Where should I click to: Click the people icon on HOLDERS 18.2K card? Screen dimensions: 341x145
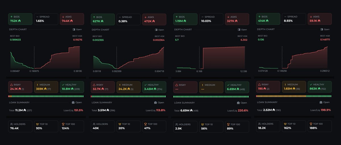259,124
